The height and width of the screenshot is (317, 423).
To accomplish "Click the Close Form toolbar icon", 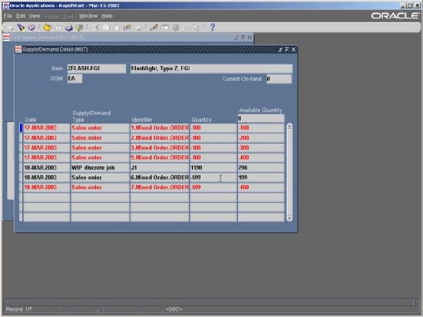I will tap(79, 27).
